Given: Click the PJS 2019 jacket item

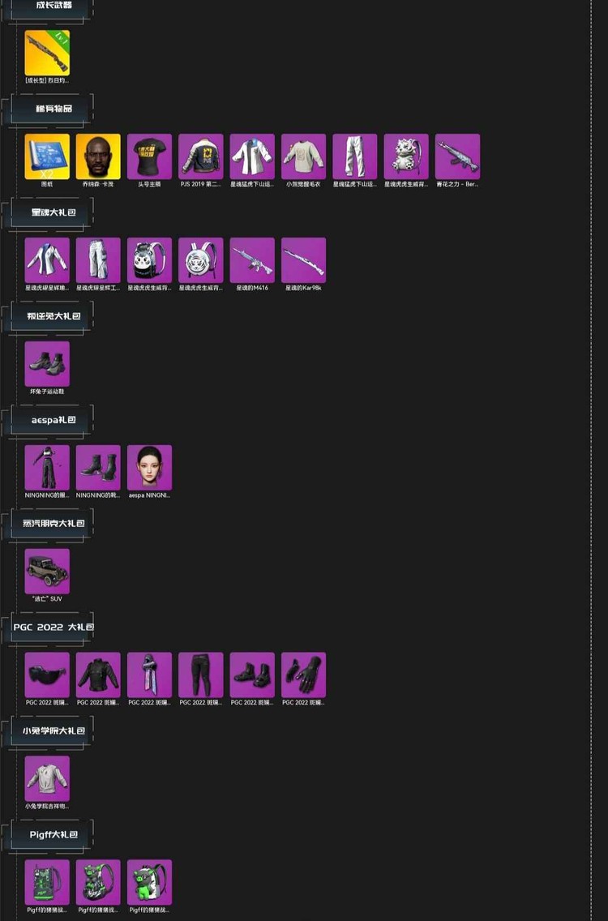Looking at the screenshot, I should pos(201,156).
